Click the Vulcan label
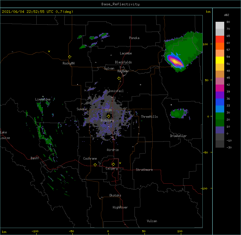The image size is (241, 235). [x=152, y=221]
